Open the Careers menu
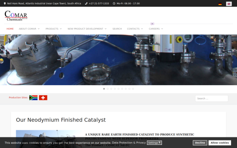 point(154,29)
